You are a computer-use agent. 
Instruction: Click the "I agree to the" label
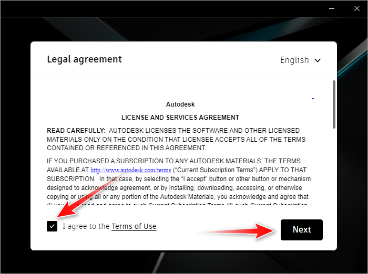(x=86, y=226)
